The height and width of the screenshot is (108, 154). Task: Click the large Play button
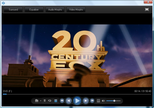point(77,101)
